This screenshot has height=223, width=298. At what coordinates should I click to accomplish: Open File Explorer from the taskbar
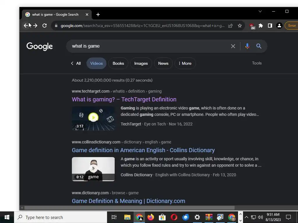tap(127, 217)
